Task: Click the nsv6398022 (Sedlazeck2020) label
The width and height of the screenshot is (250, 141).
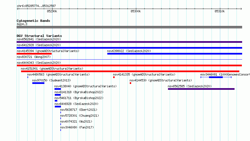Action: (x=129, y=51)
